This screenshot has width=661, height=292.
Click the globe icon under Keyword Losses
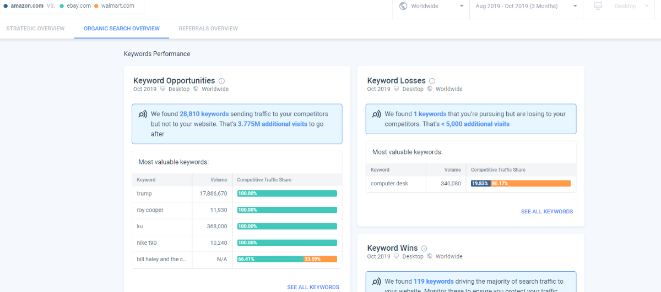430,89
